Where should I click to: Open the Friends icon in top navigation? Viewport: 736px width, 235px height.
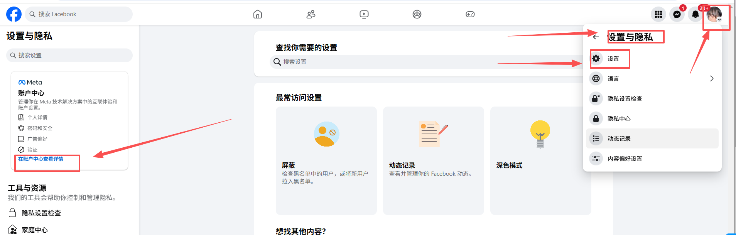pyautogui.click(x=311, y=14)
